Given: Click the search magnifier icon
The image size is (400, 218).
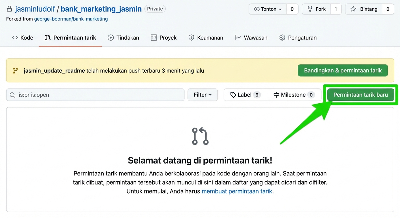Looking at the screenshot, I should 13,95.
